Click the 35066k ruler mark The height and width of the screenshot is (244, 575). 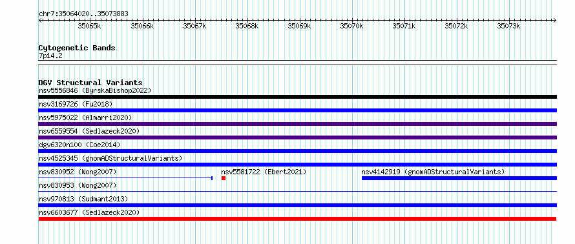(142, 26)
